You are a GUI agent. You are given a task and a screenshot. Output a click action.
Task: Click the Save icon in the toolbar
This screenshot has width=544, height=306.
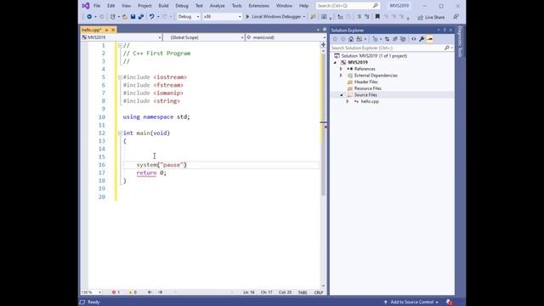click(x=133, y=17)
